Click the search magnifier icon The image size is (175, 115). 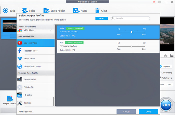[113, 18]
